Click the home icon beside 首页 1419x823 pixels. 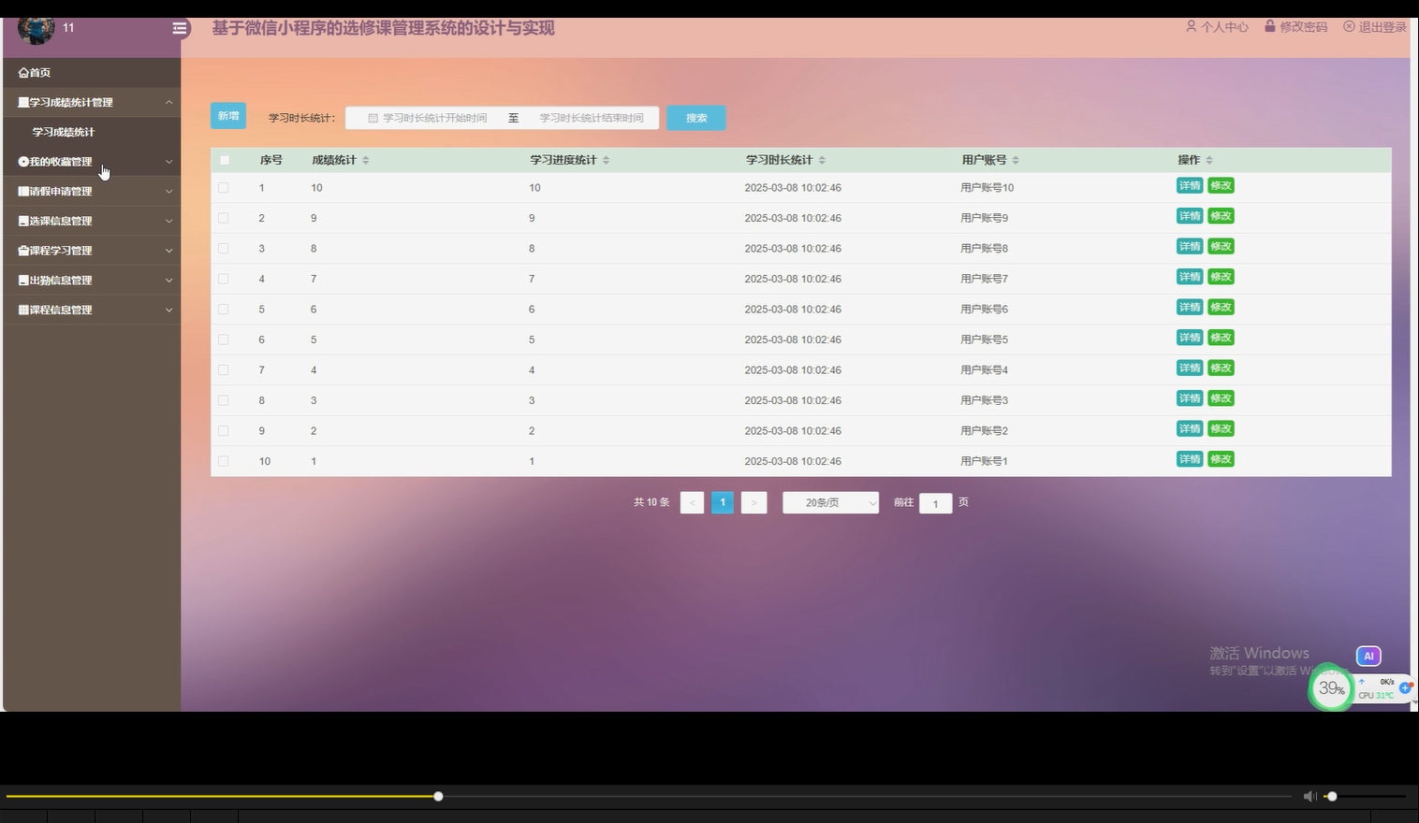[22, 72]
